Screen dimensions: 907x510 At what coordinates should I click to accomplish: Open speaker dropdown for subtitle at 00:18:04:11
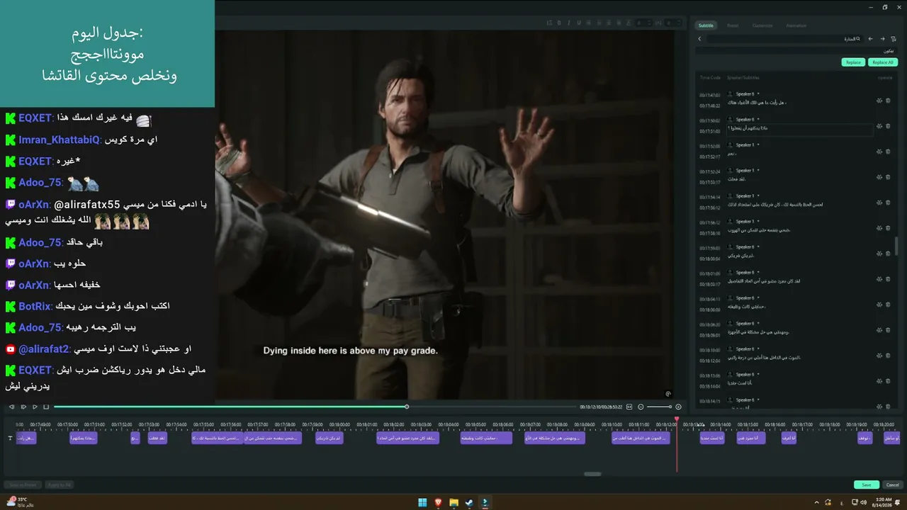758,298
